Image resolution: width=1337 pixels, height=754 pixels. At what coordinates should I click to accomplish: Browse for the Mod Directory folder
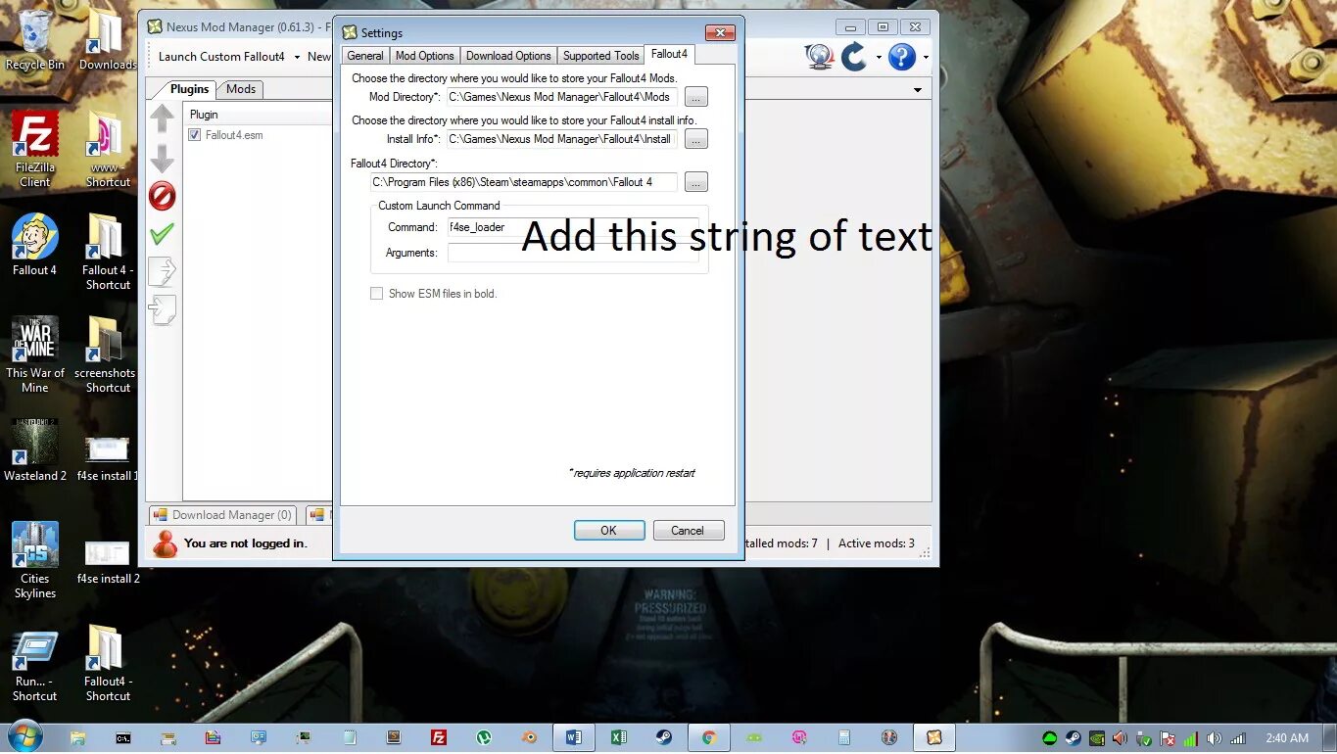(695, 97)
